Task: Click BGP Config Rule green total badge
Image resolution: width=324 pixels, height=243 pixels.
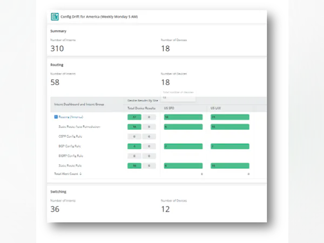Action: pos(134,146)
